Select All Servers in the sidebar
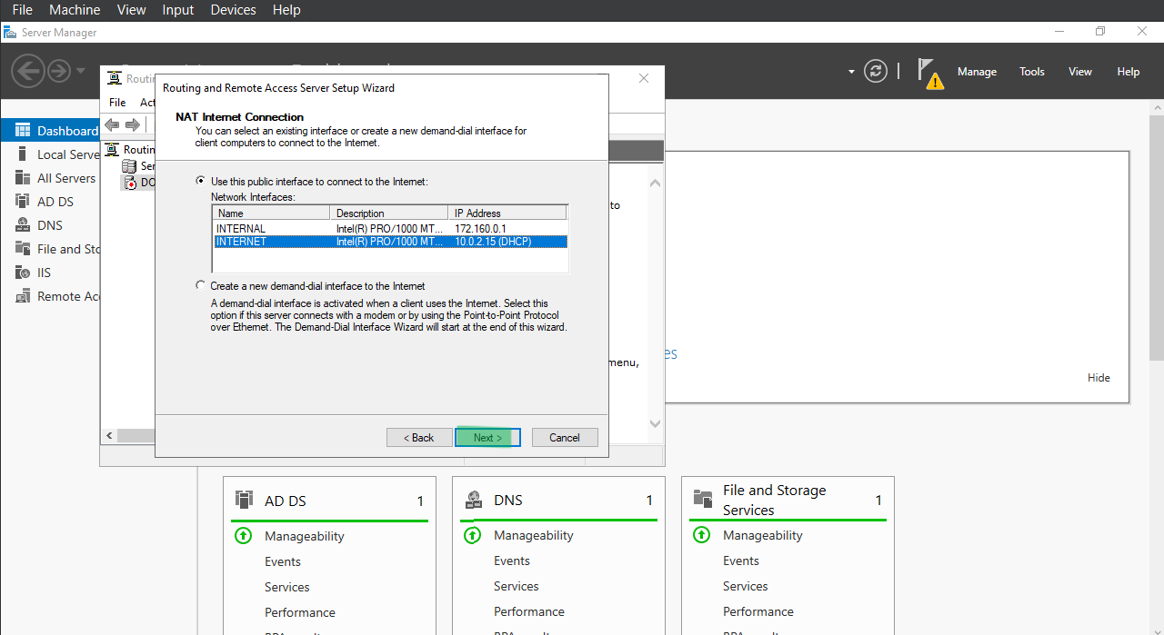 point(50,178)
